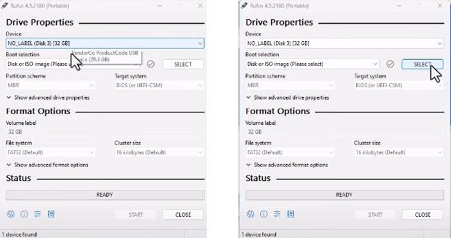Open language globe icon in right Rufus window
The width and height of the screenshot is (451, 238).
click(250, 214)
